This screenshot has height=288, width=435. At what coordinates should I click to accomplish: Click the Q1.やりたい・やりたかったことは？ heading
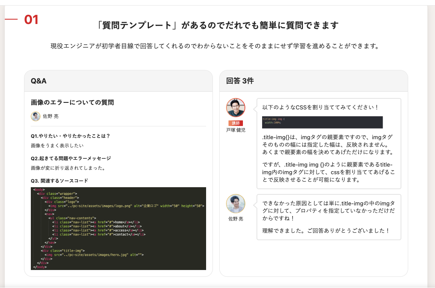tap(70, 136)
